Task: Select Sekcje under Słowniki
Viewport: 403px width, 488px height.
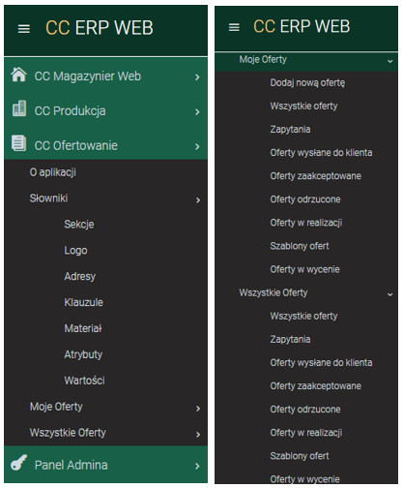Action: [79, 225]
